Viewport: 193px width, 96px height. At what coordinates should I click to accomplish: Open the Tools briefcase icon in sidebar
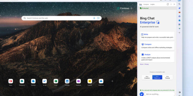click(x=179, y=12)
